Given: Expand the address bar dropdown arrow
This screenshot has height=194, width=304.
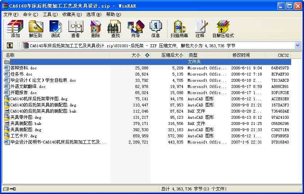Looking at the screenshot, I should click(x=297, y=46).
